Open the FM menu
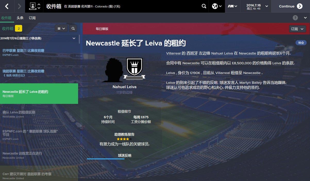The image size is (310, 181). tap(232, 6)
